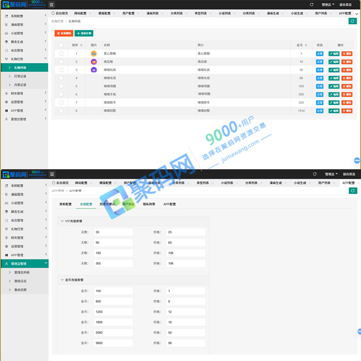Click 小说管理 book icon on gift list page
The height and width of the screenshot is (361, 361).
(6, 33)
